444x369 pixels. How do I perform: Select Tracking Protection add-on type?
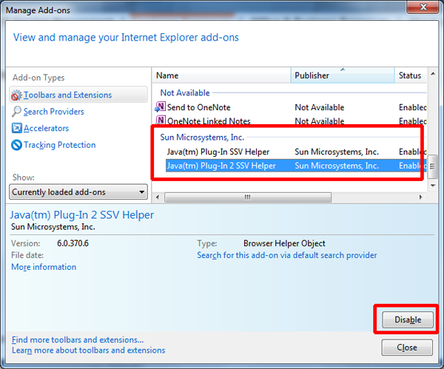coord(60,145)
